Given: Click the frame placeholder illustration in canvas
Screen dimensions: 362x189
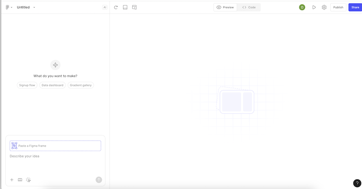Looking at the screenshot, I should [x=237, y=101].
